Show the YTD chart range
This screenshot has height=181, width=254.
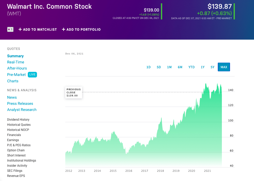(192, 67)
